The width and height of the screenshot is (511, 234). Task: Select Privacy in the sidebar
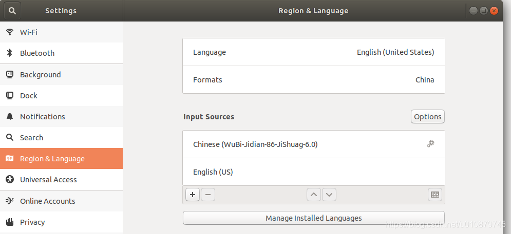pyautogui.click(x=61, y=222)
